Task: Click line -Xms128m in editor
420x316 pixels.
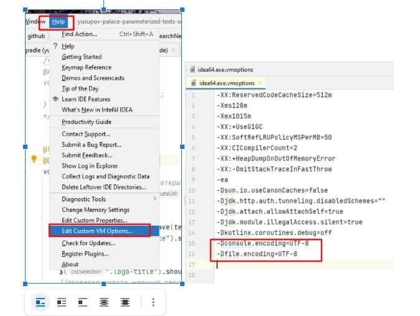Action: 232,105
